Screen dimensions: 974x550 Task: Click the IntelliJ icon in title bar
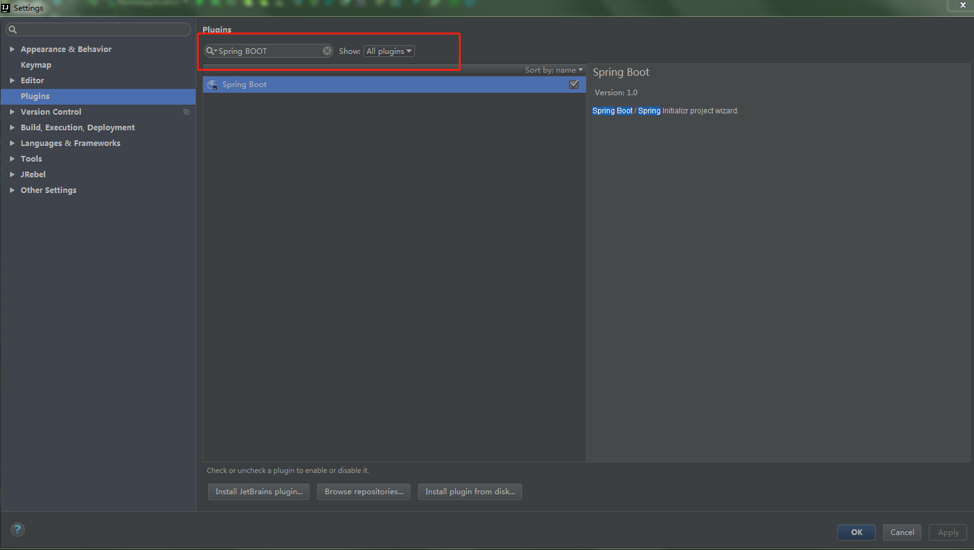(x=6, y=8)
